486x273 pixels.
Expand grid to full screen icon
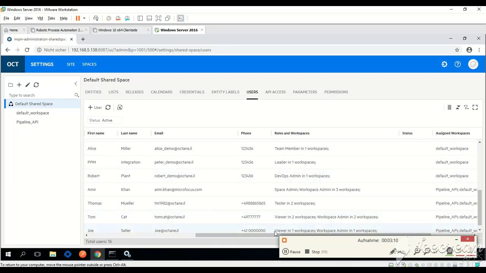(x=475, y=108)
